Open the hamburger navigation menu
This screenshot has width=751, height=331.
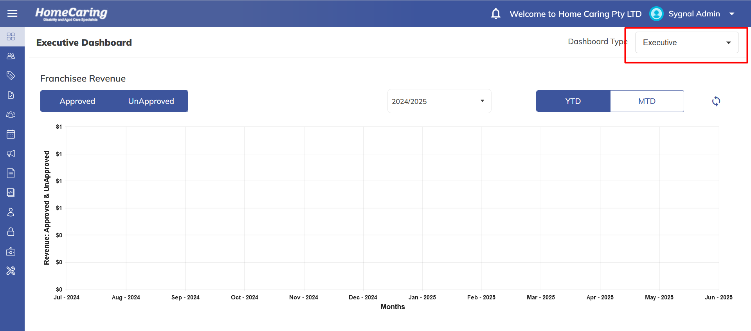click(13, 14)
